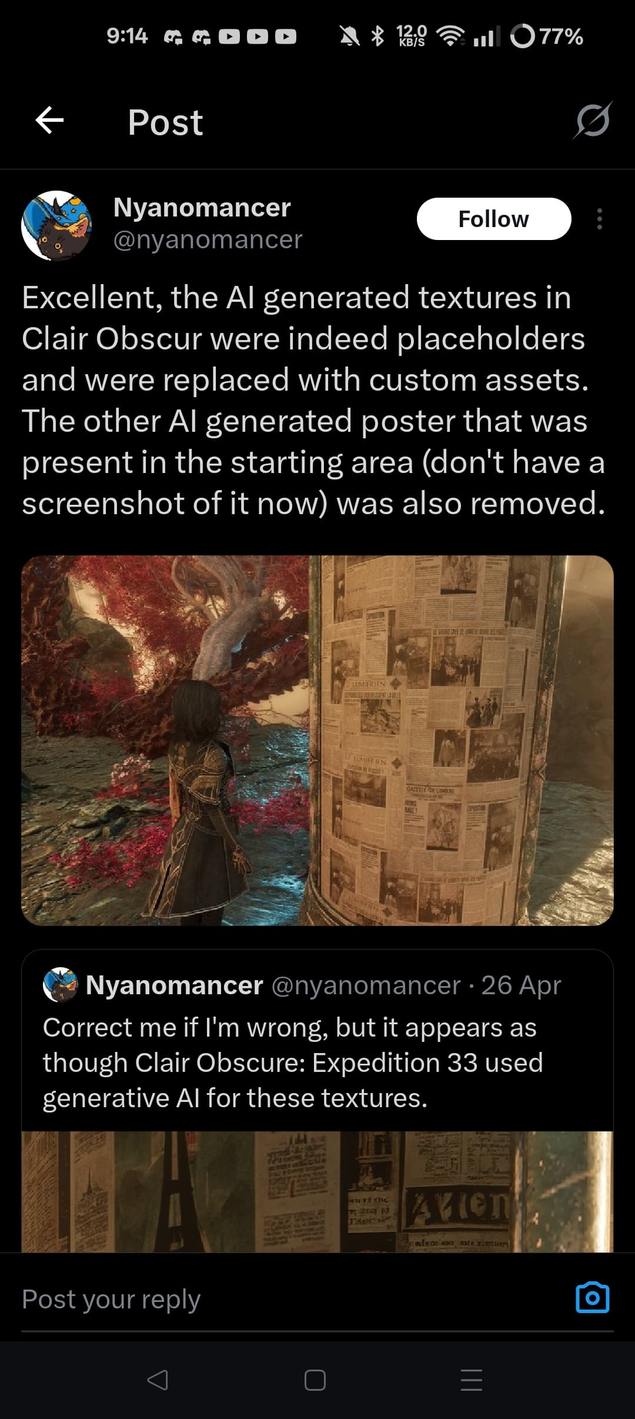Tap the camera icon in the reply bar
Screen dimensions: 635x1419
pos(592,1297)
